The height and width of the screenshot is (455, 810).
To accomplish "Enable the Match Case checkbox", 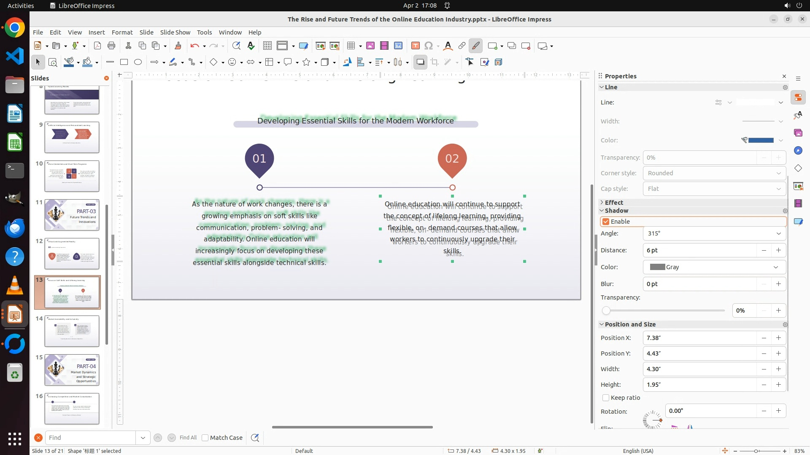I will pos(205,438).
